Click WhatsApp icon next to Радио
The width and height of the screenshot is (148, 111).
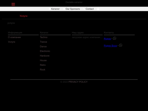click(x=115, y=38)
